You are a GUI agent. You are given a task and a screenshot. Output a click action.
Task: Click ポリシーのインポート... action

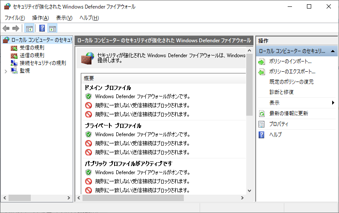290,61
